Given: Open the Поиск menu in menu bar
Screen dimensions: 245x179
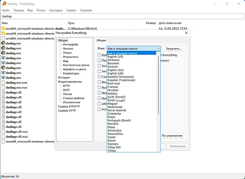Looking at the screenshot, I should (41, 10).
